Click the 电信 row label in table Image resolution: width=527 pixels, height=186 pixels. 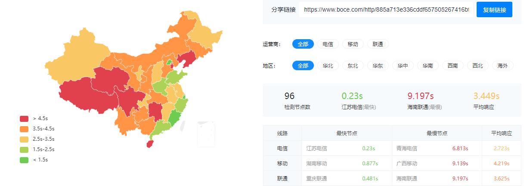(x=282, y=149)
